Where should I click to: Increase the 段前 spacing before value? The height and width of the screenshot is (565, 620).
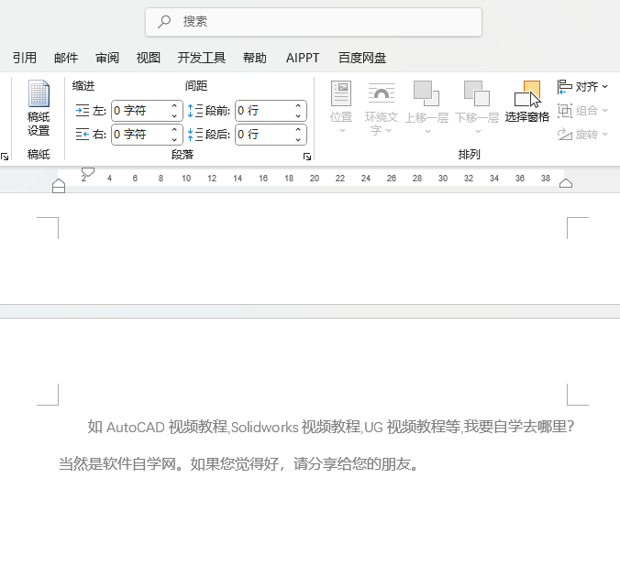[298, 106]
